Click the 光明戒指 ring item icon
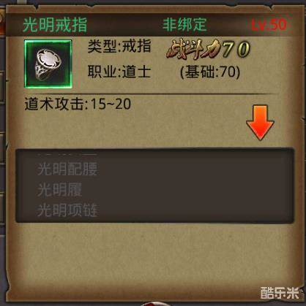The image size is (306, 306). pos(48,64)
